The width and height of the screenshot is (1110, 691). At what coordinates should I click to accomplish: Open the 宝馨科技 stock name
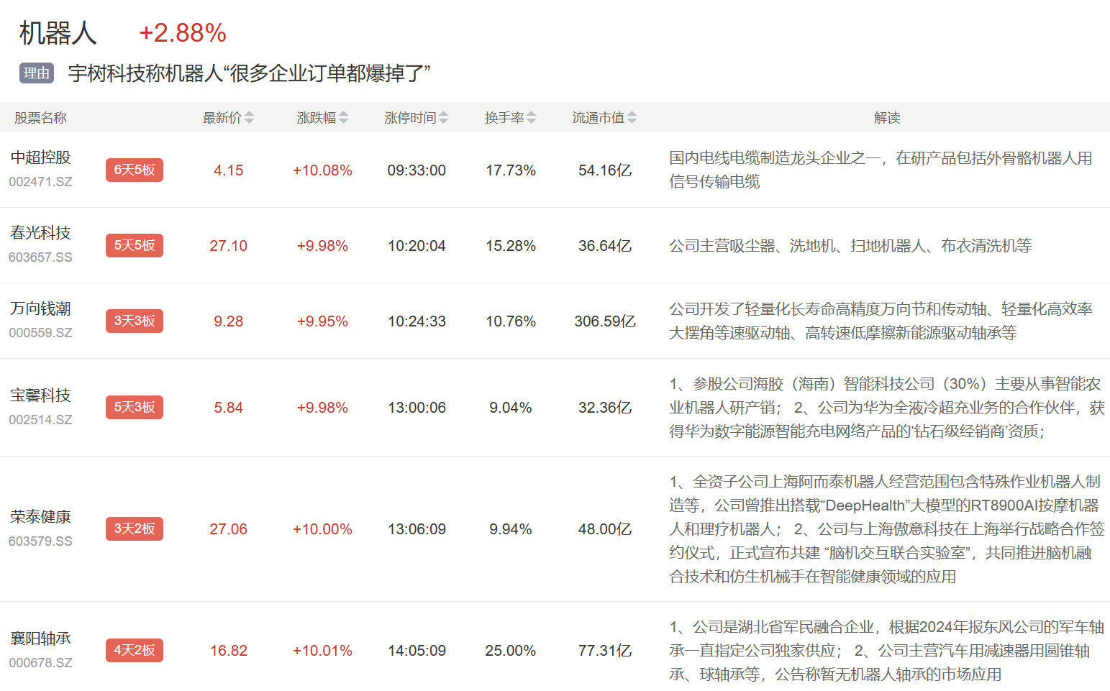pyautogui.click(x=41, y=395)
